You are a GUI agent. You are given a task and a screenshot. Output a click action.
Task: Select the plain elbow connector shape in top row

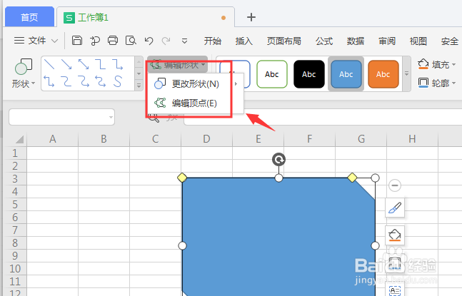[101, 64]
